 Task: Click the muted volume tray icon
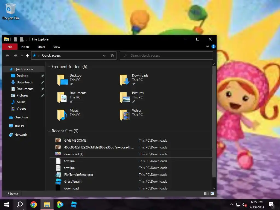tap(245, 205)
